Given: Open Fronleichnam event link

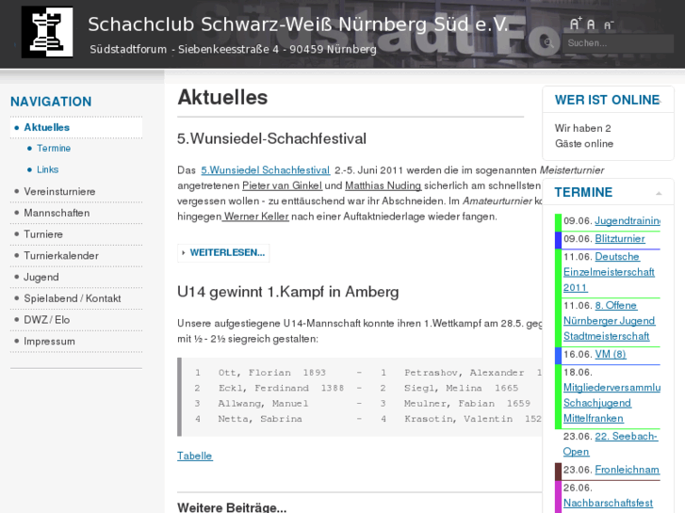Looking at the screenshot, I should click(627, 470).
